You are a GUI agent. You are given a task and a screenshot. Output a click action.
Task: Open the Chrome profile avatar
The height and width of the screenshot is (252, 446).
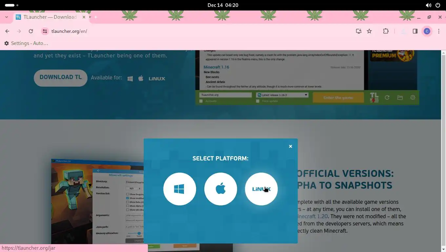[x=427, y=31]
